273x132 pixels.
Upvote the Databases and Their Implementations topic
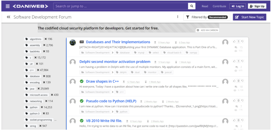click(234, 41)
